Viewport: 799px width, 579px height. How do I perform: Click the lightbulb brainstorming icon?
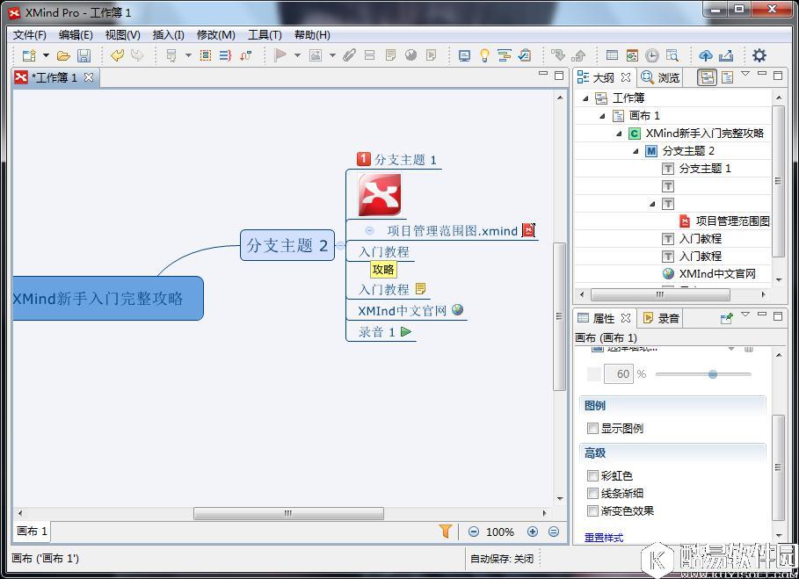(484, 54)
